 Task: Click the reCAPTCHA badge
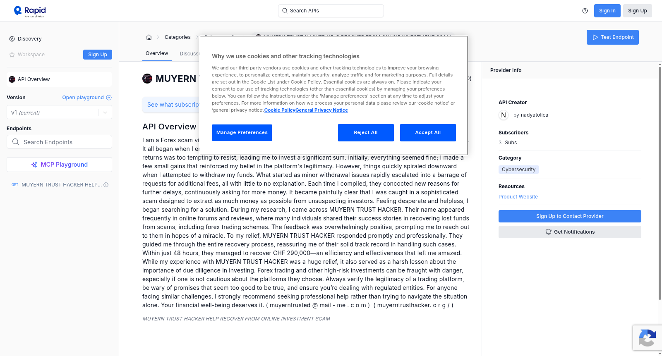pos(647,338)
